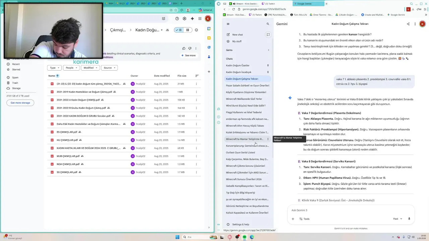Click the share icon in Gemini conversation header

[408, 24]
